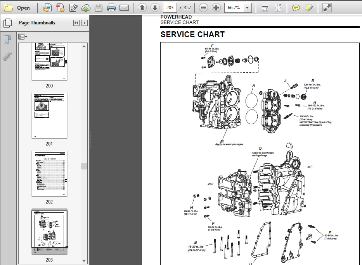Viewport: 362px width, 265px height.
Task: Click the thumbnail panel scrollbar handle
Action: click(84, 166)
